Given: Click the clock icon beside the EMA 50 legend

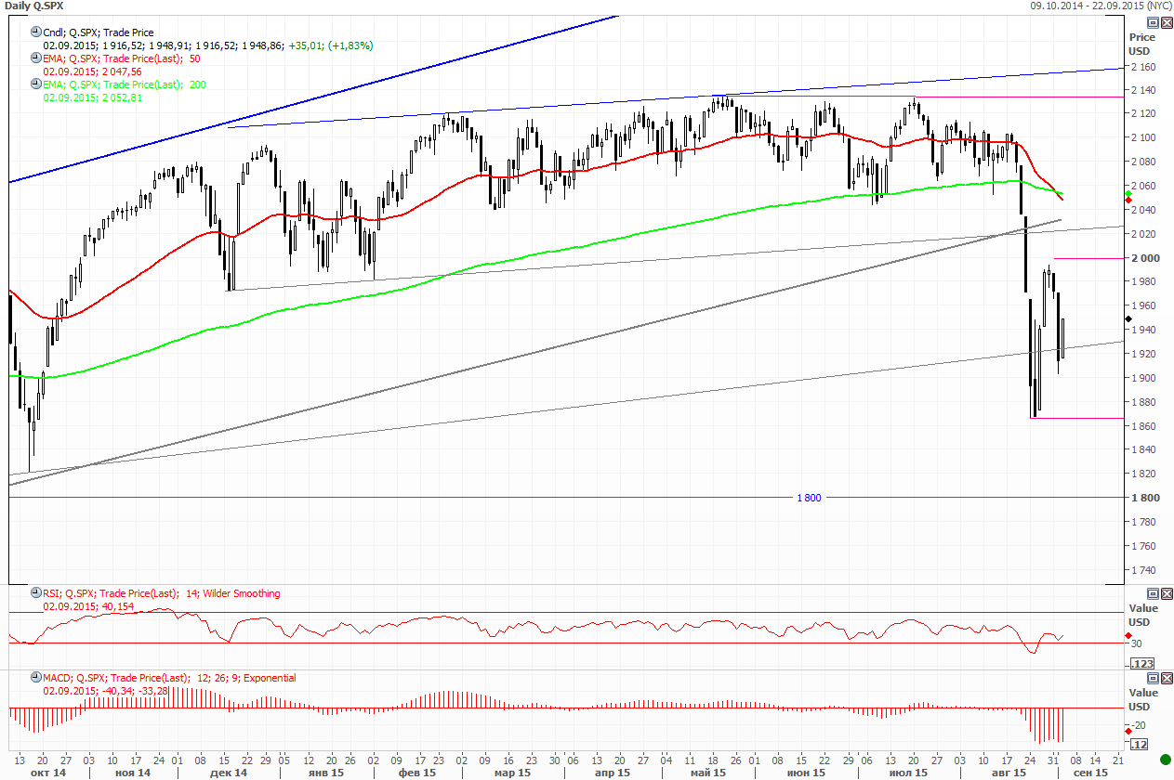Looking at the screenshot, I should 36,58.
